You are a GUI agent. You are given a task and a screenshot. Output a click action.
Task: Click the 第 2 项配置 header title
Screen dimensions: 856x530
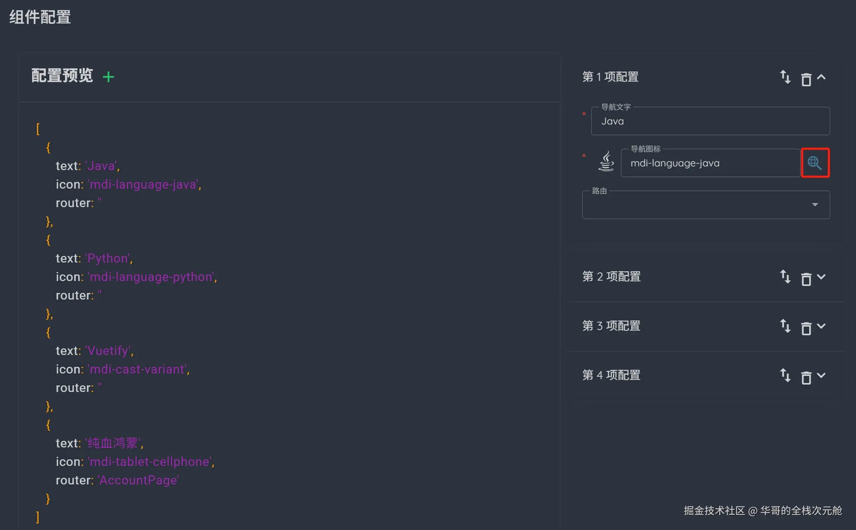coord(611,277)
